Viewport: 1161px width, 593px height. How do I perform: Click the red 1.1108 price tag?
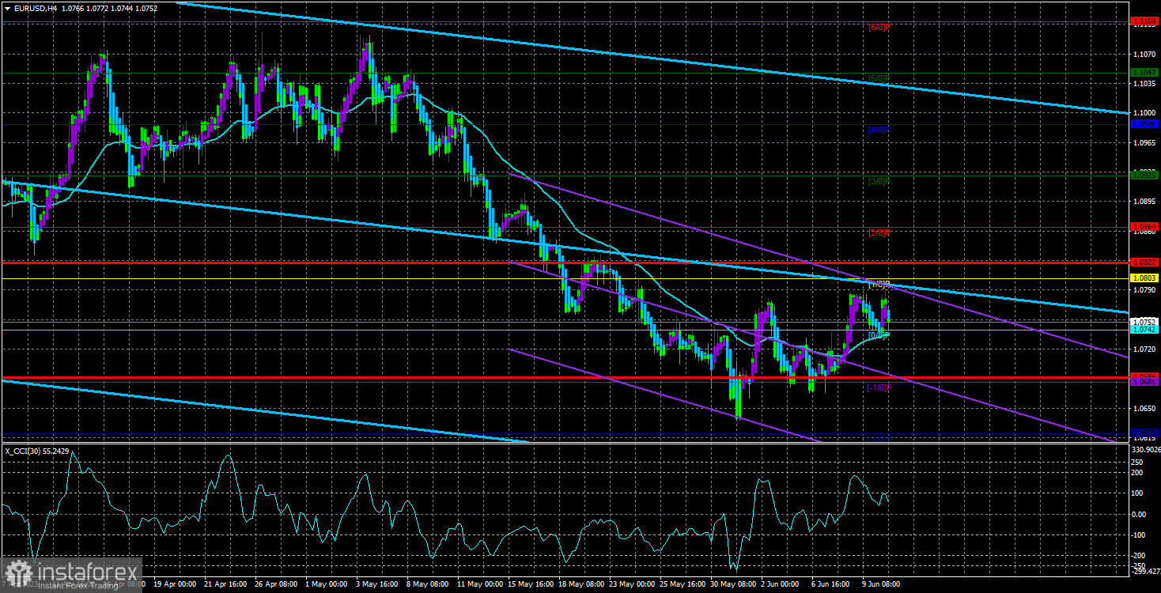pos(1145,21)
